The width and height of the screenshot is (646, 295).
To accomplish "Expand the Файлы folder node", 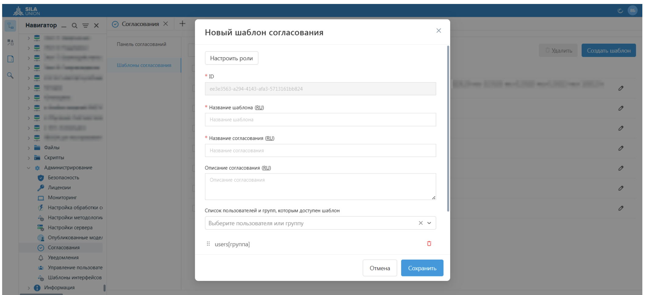I will pyautogui.click(x=29, y=148).
